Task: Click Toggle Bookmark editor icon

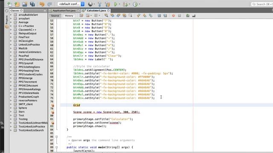Action: 151,16
